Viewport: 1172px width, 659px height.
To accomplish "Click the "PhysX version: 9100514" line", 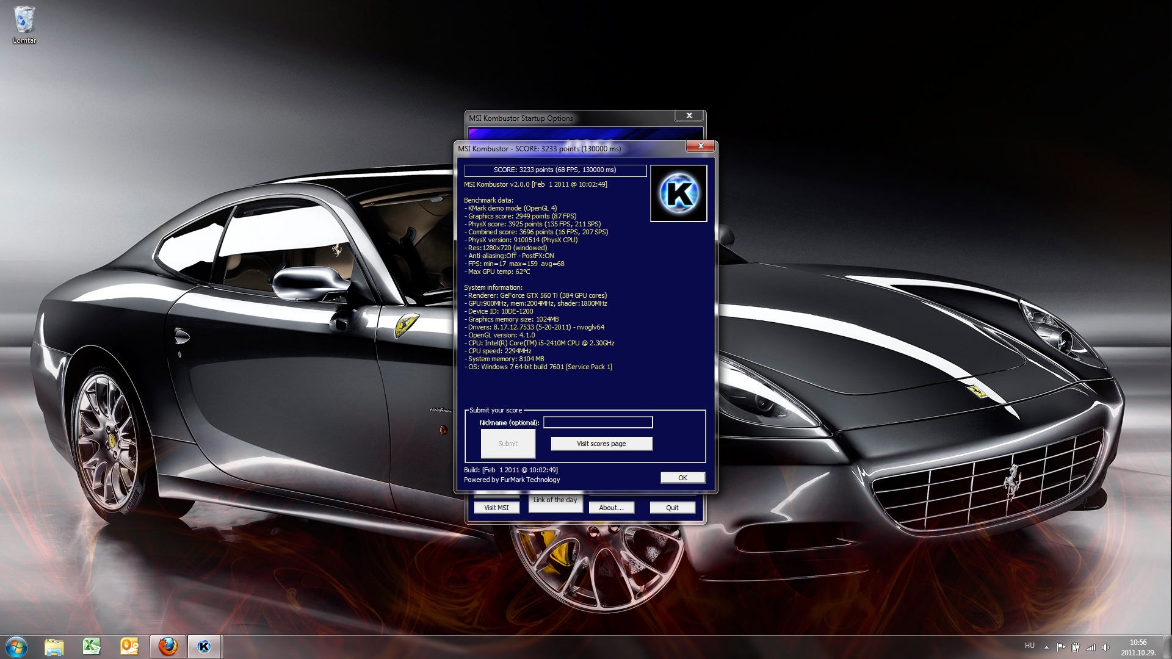I will [521, 240].
